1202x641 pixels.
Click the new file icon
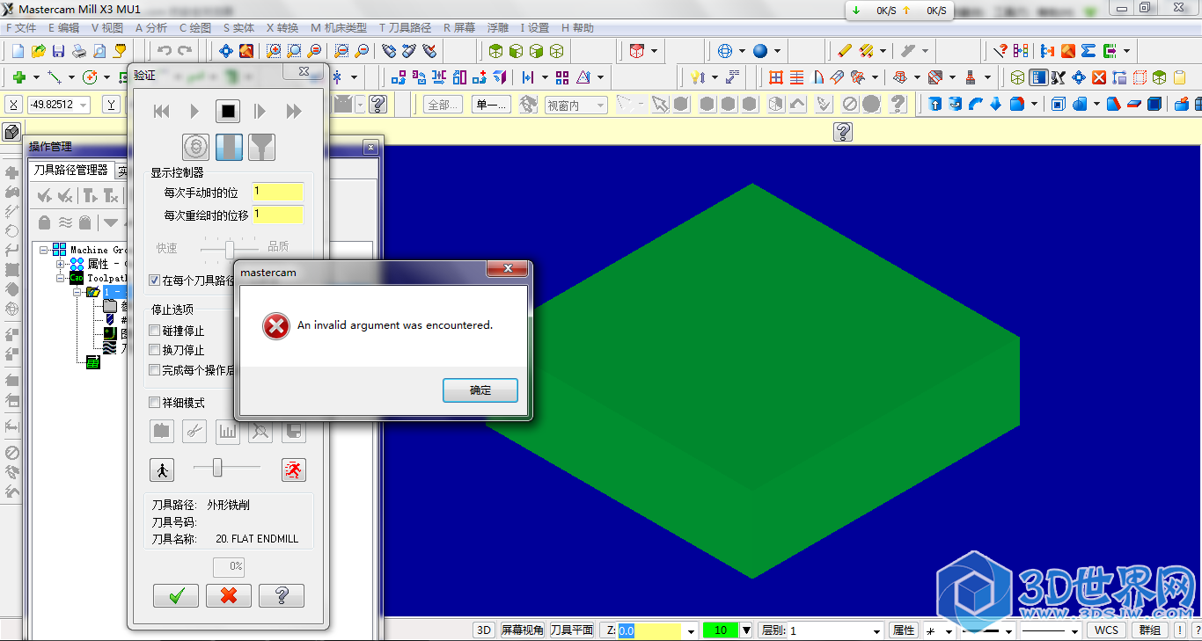(18, 51)
